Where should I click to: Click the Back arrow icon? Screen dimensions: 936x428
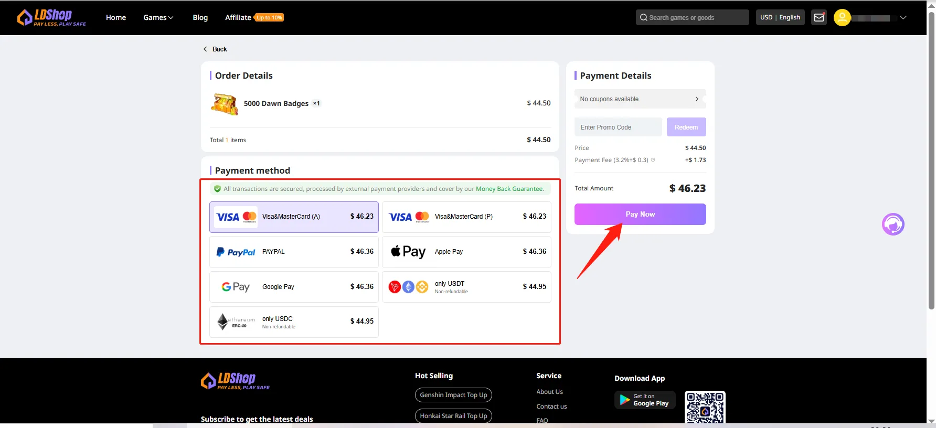pyautogui.click(x=205, y=49)
